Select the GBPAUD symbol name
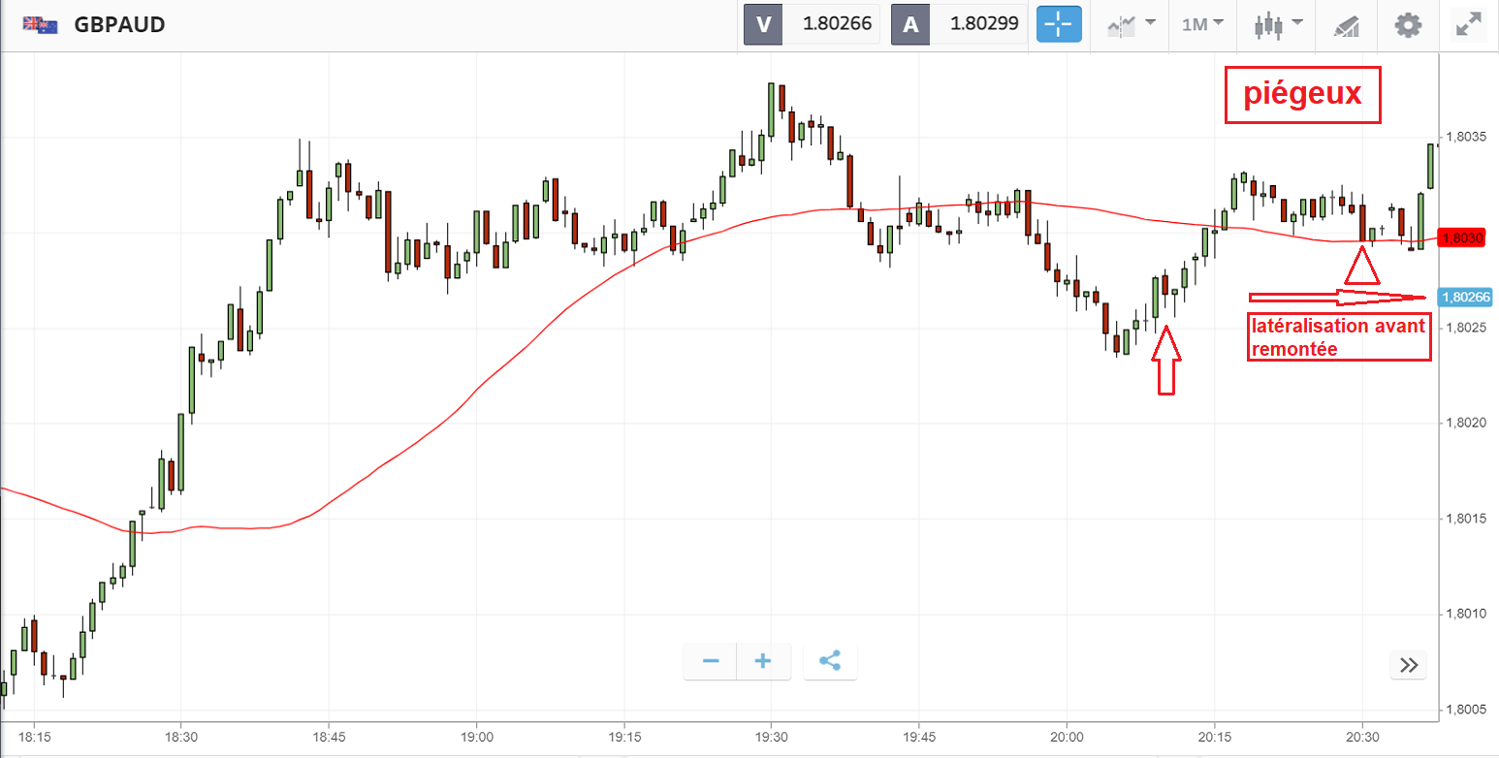This screenshot has width=1499, height=758. click(120, 25)
